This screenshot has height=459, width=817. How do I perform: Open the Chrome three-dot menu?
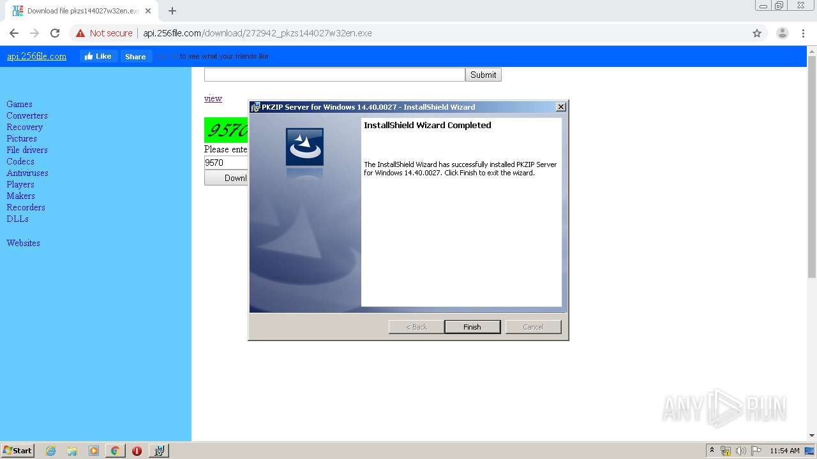coord(803,33)
